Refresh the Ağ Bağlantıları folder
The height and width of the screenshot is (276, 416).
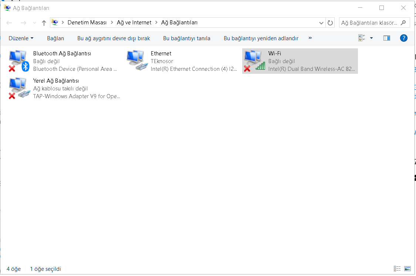[330, 23]
